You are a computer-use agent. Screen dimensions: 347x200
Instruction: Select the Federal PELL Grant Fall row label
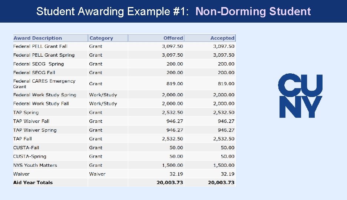point(40,46)
